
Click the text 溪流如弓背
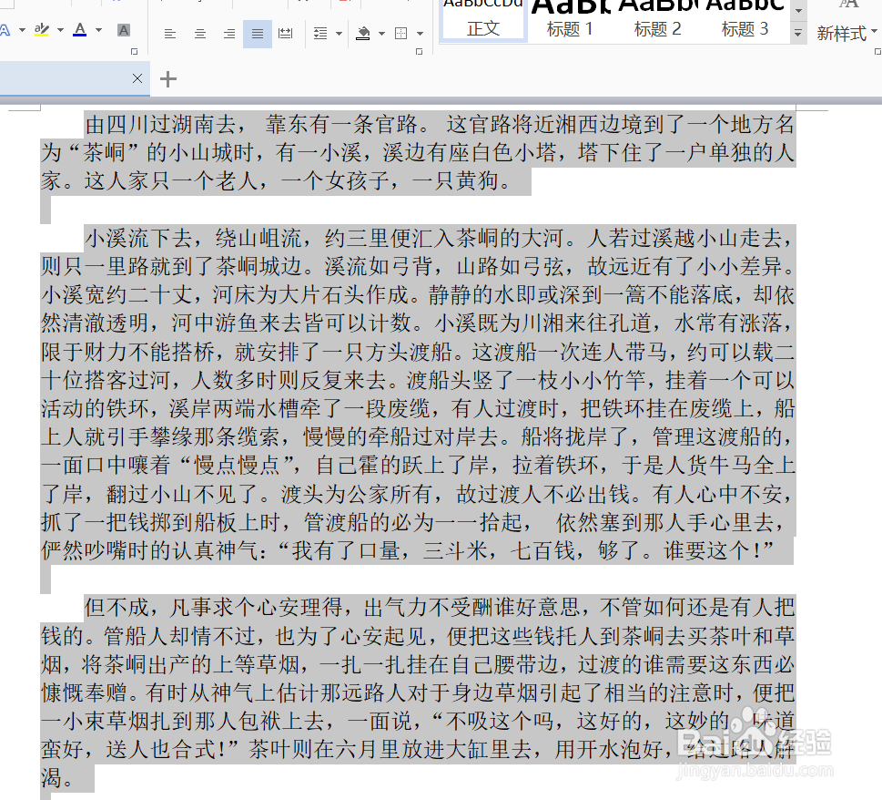[378, 267]
